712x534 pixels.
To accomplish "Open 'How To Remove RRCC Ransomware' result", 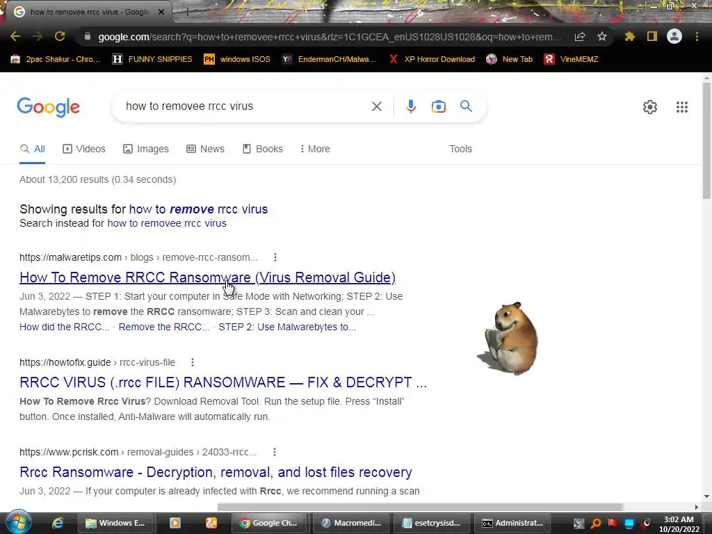I will (x=207, y=277).
